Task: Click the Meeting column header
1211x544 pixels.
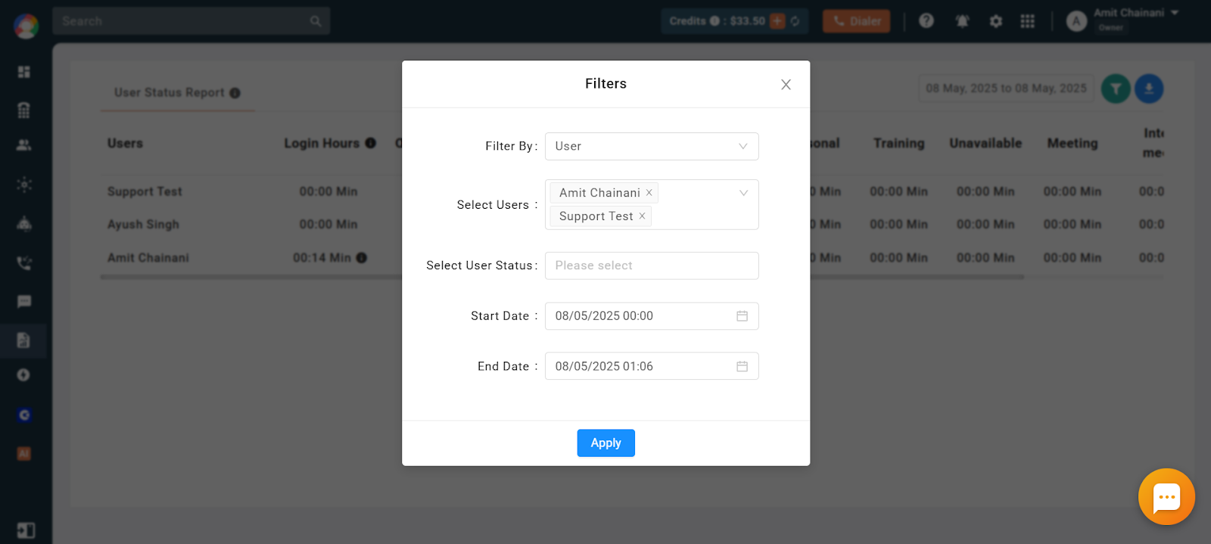Action: (1072, 143)
